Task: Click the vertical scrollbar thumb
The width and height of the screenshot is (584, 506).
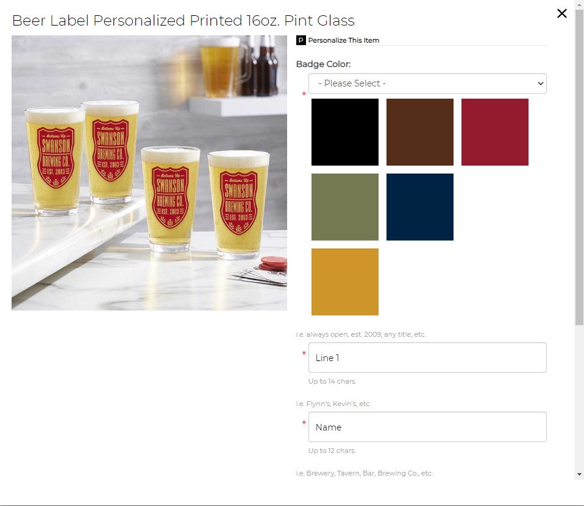Action: click(x=579, y=167)
